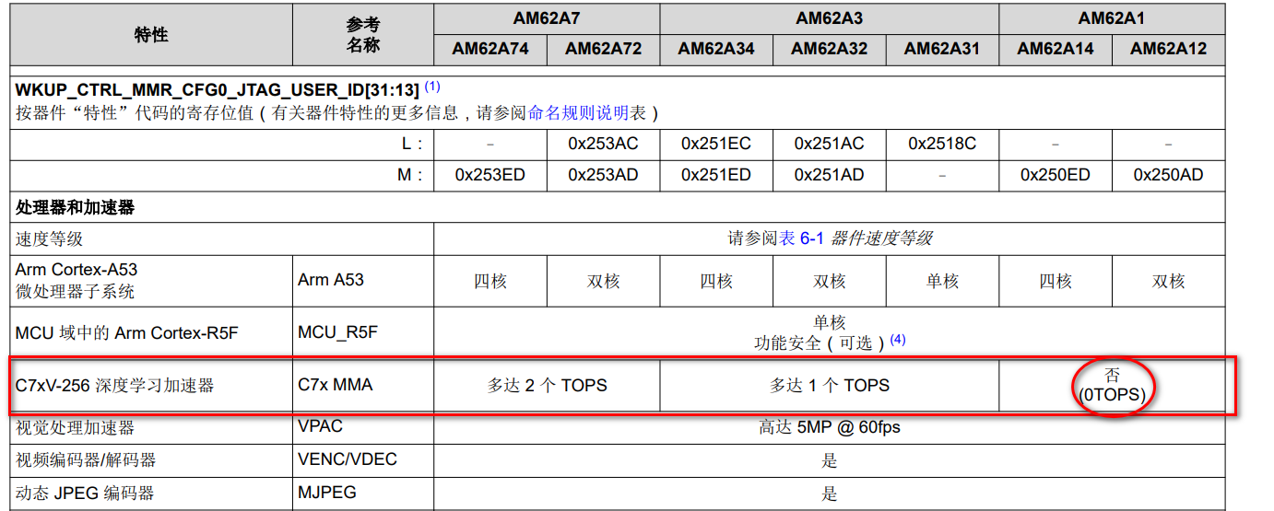Viewport: 1274px width, 511px height.
Task: Select 双核 cell in the AM62A72 column
Action: 603,281
